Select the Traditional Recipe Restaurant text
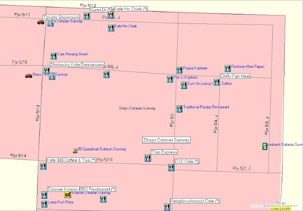This screenshot has height=211, width=303. [x=206, y=107]
